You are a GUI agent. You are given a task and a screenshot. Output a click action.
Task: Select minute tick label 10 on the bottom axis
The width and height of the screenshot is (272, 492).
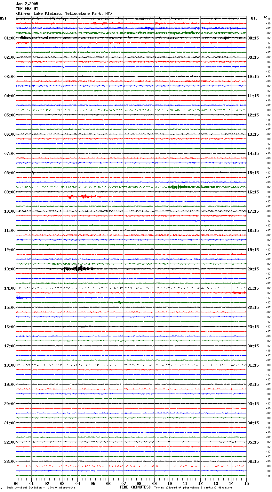[170, 483]
